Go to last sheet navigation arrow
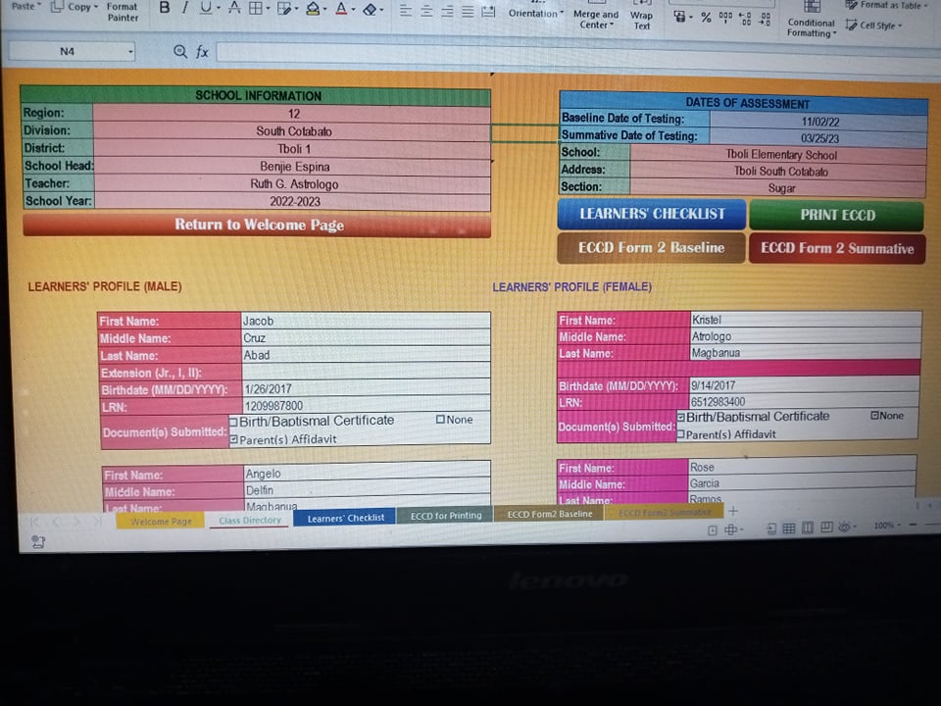 (97, 522)
